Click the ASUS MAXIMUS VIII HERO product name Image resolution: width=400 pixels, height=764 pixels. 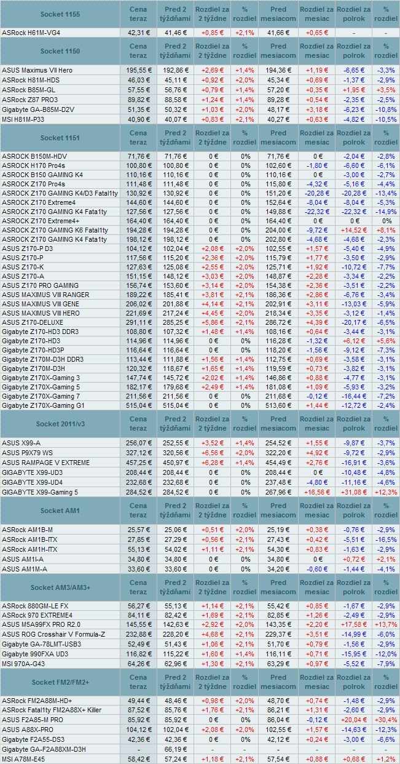(x=41, y=313)
